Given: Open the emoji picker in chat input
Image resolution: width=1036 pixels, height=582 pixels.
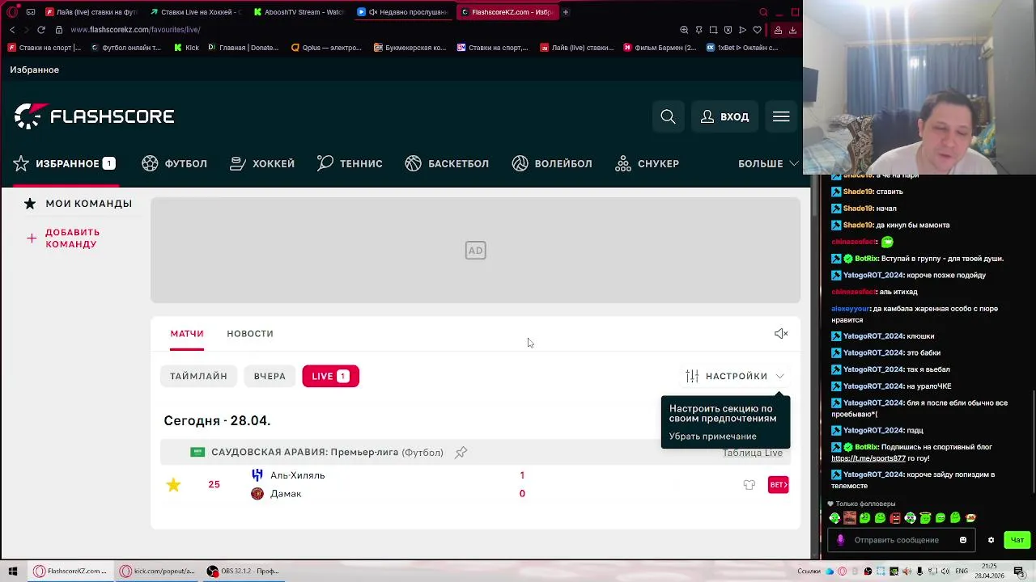Looking at the screenshot, I should [x=963, y=540].
